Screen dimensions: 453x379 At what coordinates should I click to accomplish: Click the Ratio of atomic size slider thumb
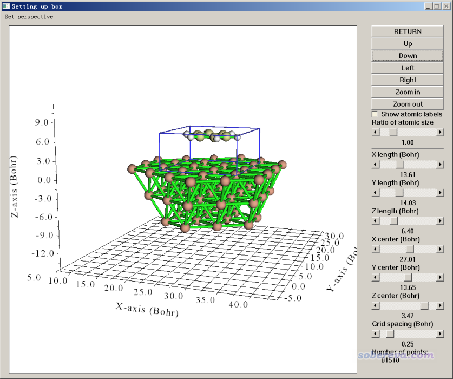point(393,132)
